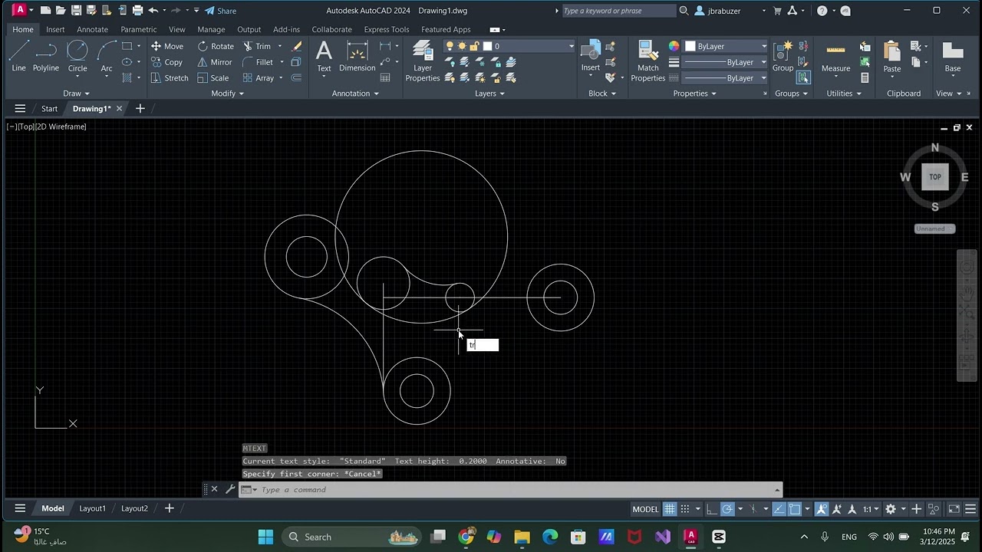Select the Line drawing tool
This screenshot has height=552, width=982.
19,57
